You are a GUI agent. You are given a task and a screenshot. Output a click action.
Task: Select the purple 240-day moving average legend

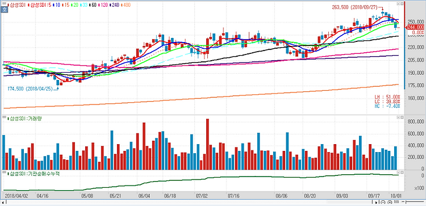pyautogui.click(x=114, y=5)
